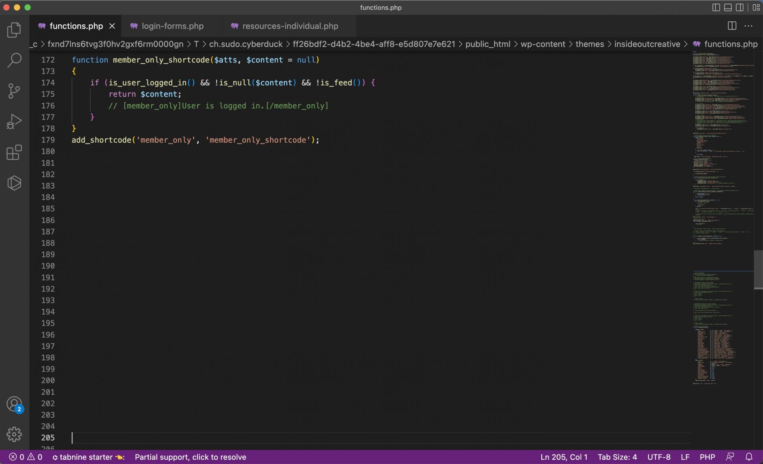Click the $atts parameter
763x464 pixels.
point(226,60)
